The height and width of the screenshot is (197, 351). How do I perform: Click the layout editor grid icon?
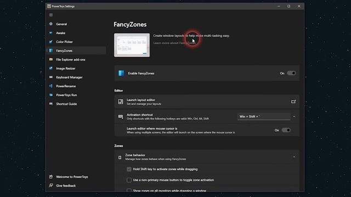click(121, 102)
